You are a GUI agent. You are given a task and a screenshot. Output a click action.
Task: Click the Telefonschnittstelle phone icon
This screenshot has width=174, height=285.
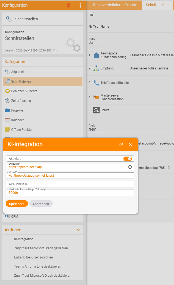click(x=96, y=83)
